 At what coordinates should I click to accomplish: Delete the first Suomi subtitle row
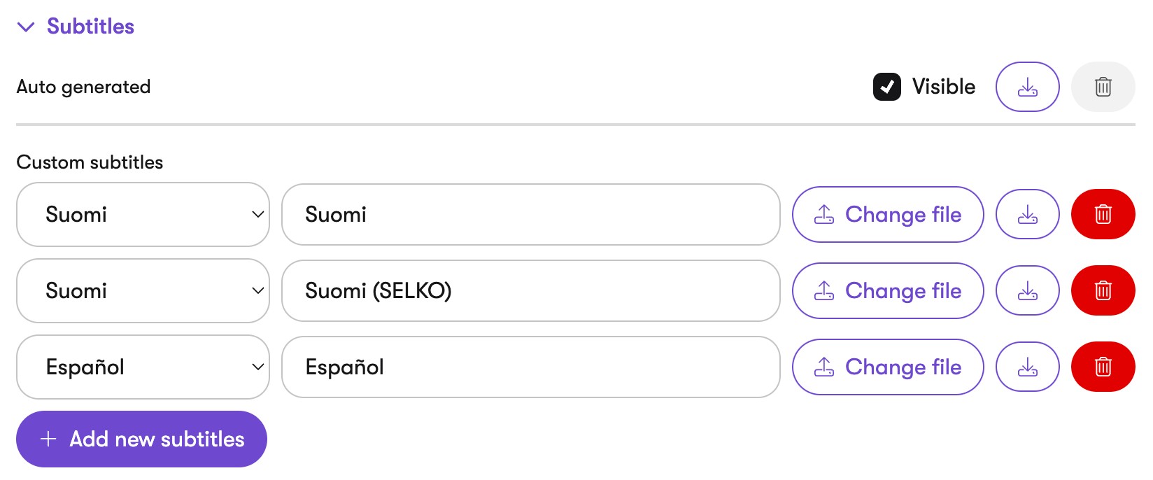click(1103, 214)
